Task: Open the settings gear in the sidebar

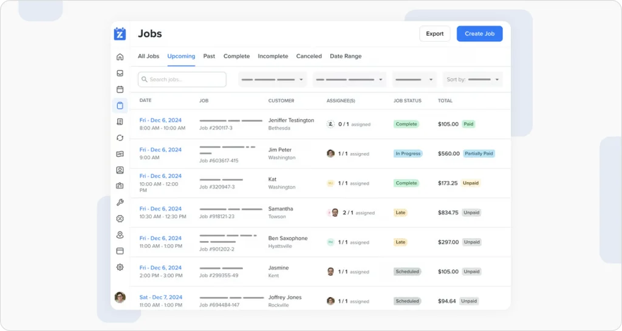Action: click(x=120, y=267)
